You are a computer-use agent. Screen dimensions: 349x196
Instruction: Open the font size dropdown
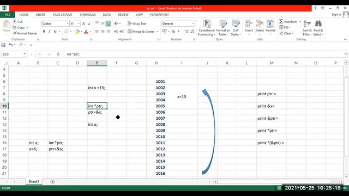[x=79, y=23]
